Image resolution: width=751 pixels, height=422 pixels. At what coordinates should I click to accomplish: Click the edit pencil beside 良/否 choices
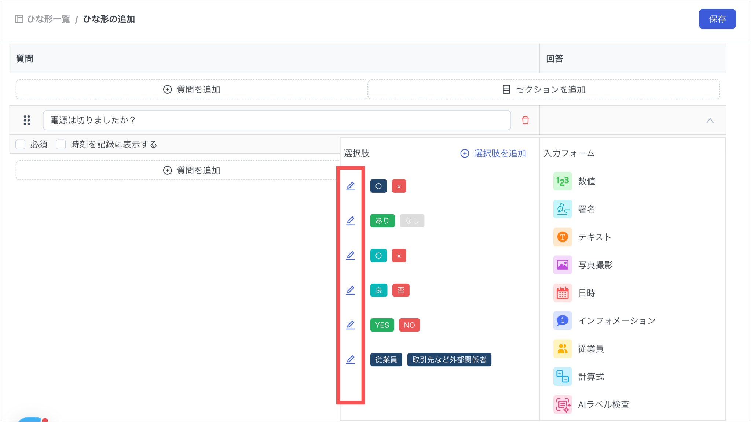click(x=351, y=290)
